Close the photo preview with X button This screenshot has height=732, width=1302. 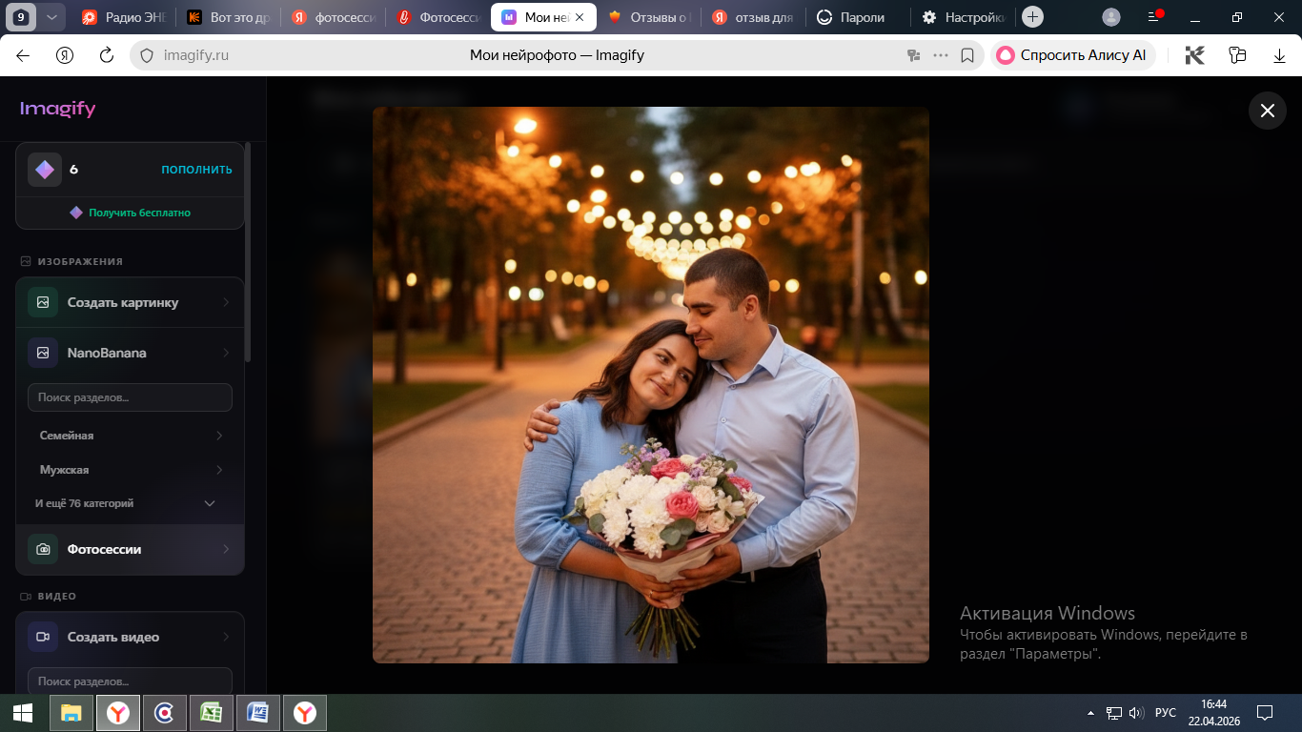point(1267,111)
